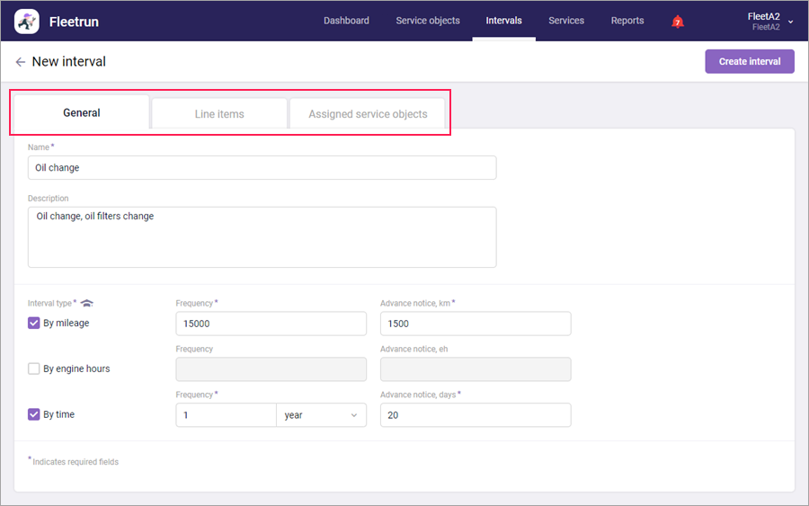Viewport: 809px width, 506px height.
Task: Open the notifications bell
Action: click(678, 22)
